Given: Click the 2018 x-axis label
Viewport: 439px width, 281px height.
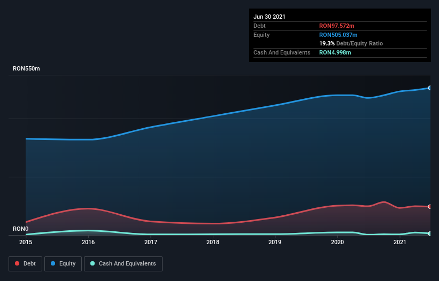Looking at the screenshot, I should pyautogui.click(x=213, y=242).
